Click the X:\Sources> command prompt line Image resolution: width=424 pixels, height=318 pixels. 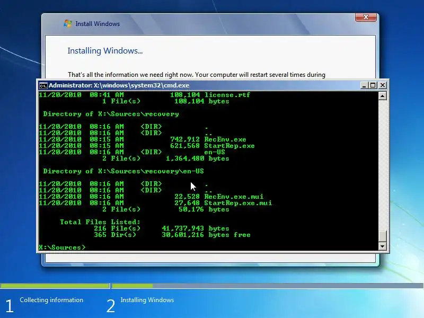point(62,248)
